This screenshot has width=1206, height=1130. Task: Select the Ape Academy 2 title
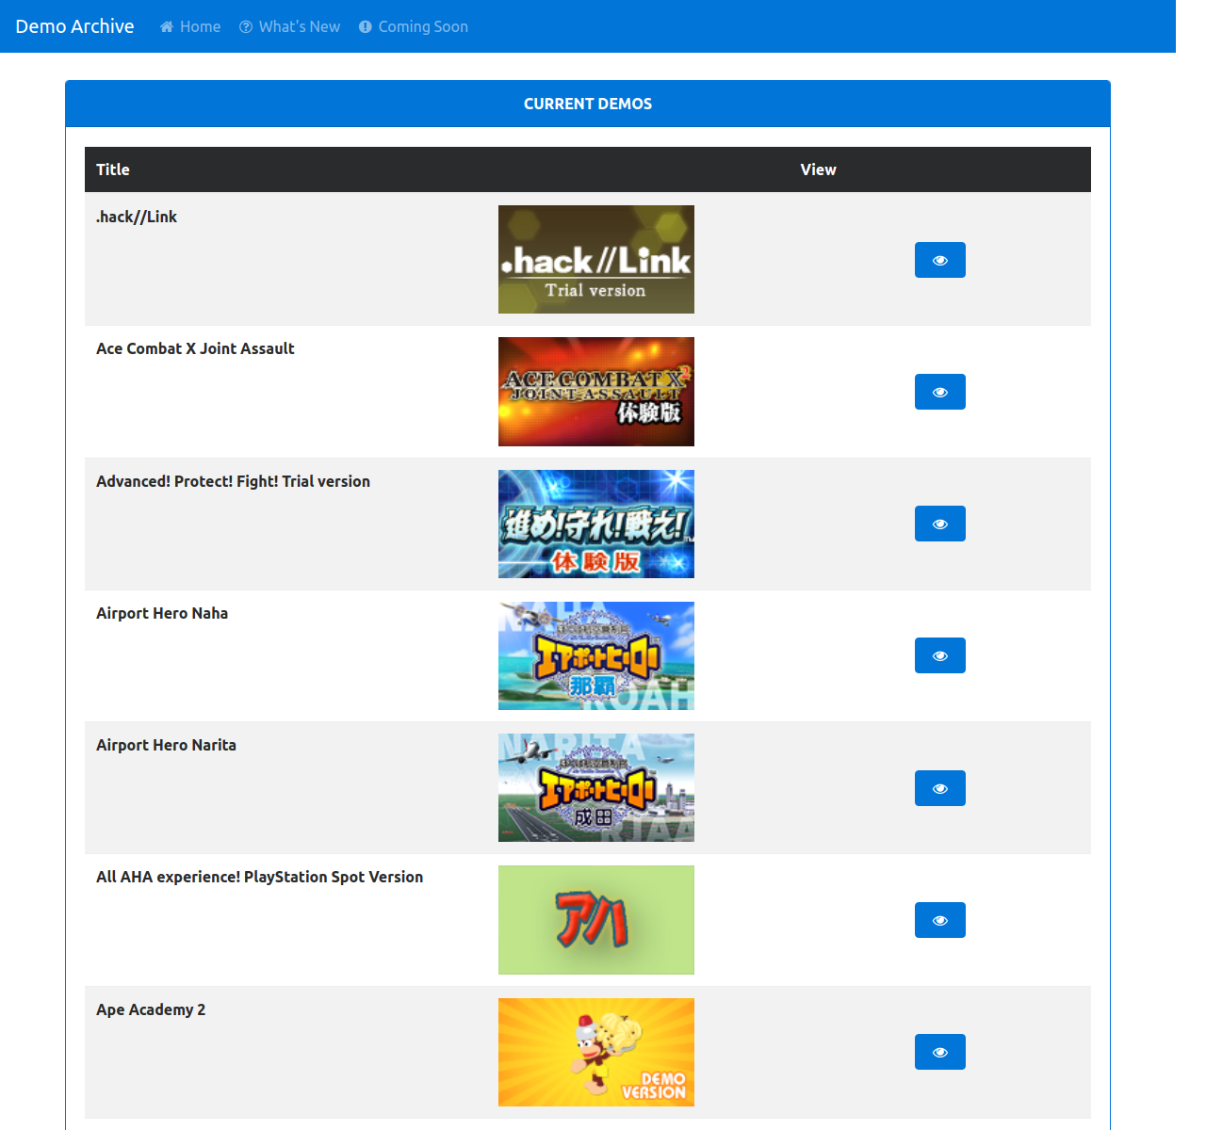tap(151, 1009)
